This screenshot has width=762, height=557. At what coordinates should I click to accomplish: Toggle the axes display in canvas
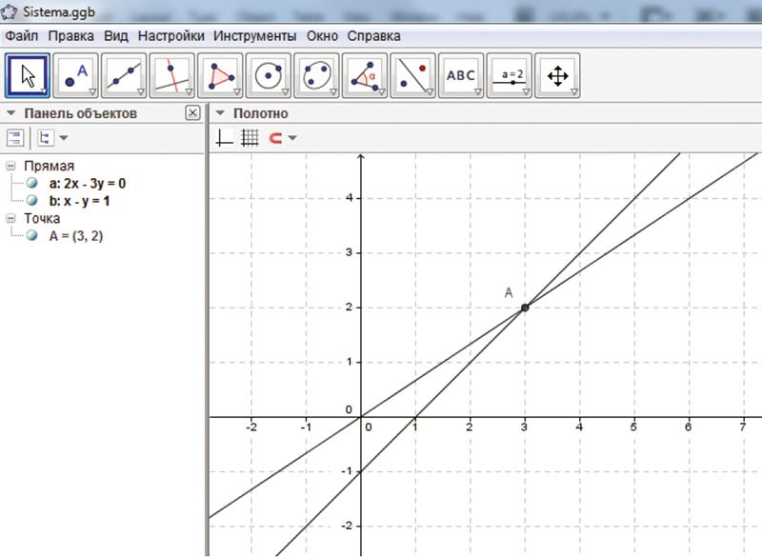[224, 138]
